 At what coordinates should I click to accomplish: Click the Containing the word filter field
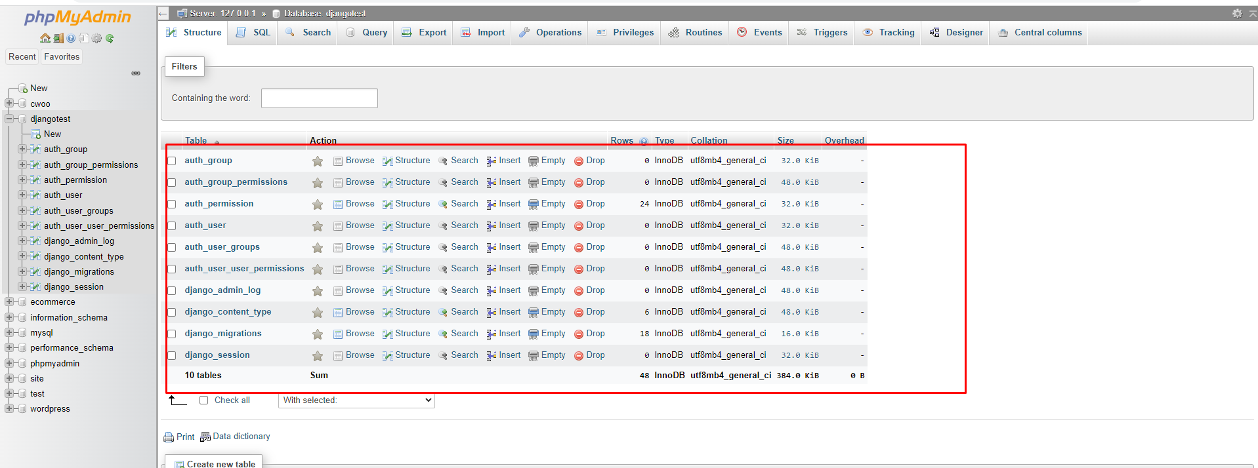click(320, 98)
